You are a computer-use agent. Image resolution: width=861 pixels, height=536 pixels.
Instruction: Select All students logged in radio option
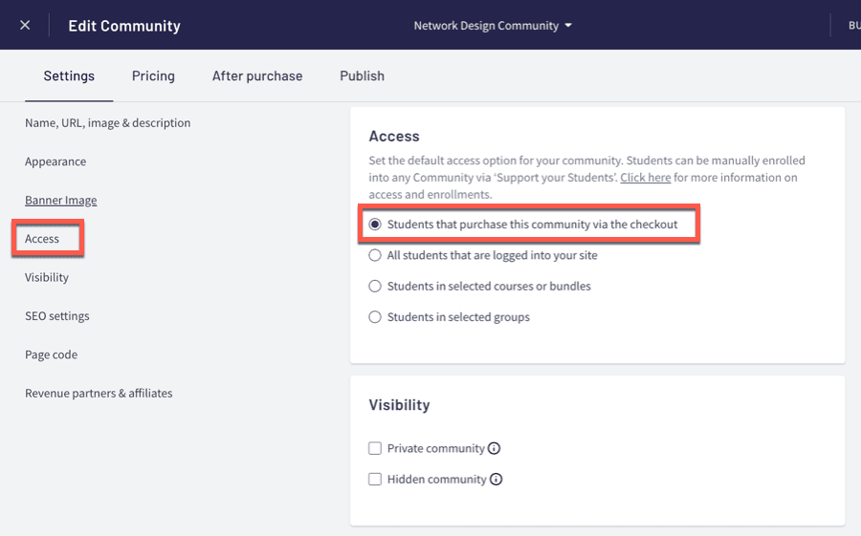coord(375,255)
